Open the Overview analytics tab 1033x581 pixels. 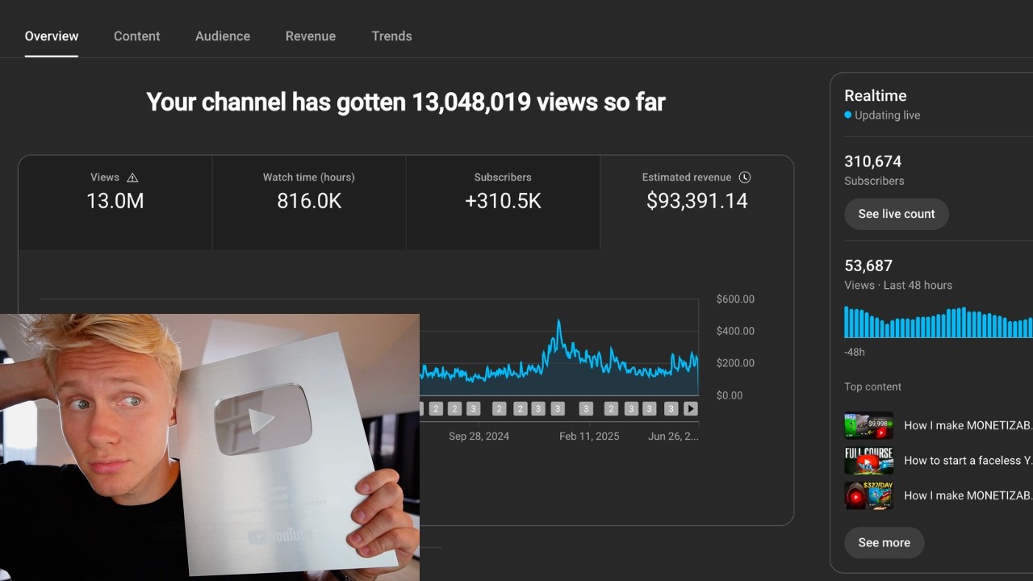click(52, 36)
